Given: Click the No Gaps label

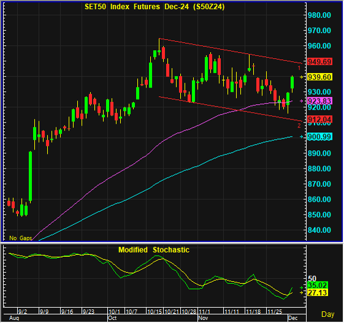Looking at the screenshot, I should 21,238.
